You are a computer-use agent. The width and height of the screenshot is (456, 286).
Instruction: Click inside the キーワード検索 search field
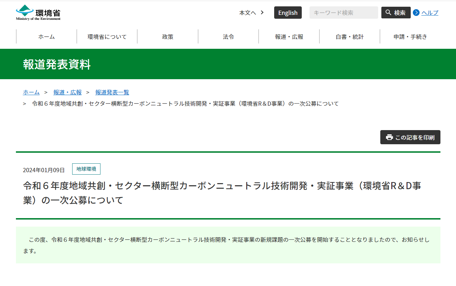tap(343, 12)
